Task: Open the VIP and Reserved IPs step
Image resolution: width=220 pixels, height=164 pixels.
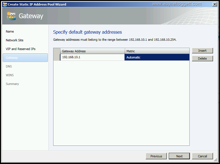Action: (x=21, y=49)
